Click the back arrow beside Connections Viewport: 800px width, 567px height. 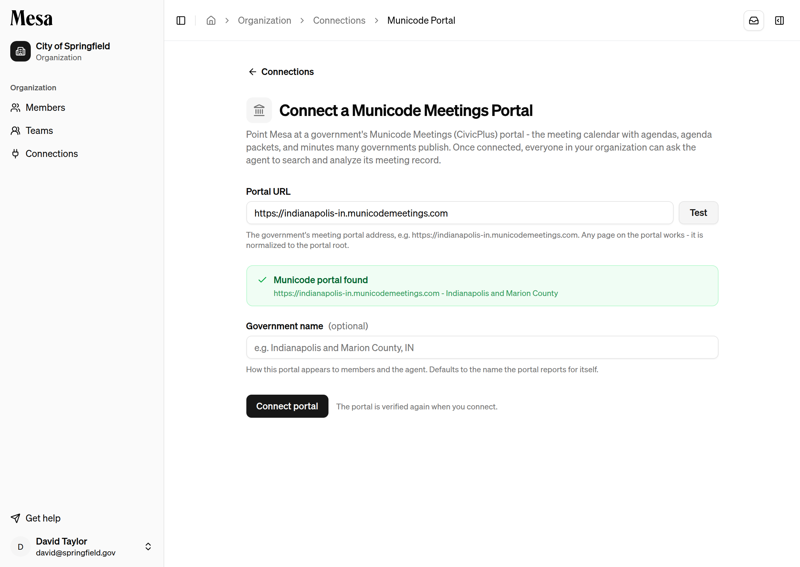[x=252, y=71]
